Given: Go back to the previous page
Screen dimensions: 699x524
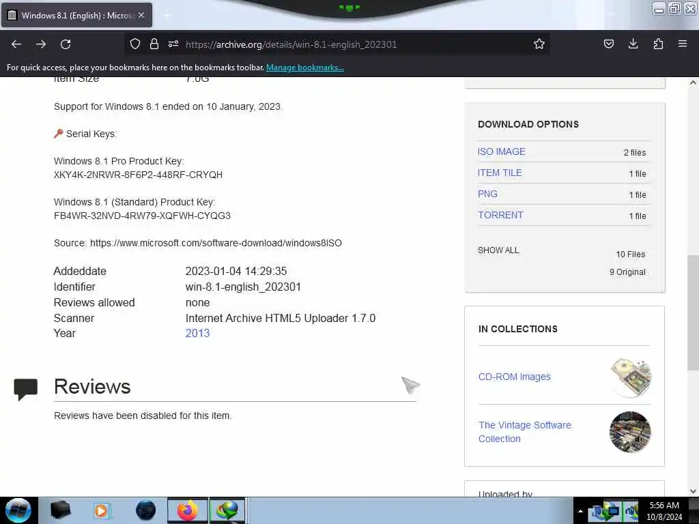Looking at the screenshot, I should pyautogui.click(x=16, y=44).
